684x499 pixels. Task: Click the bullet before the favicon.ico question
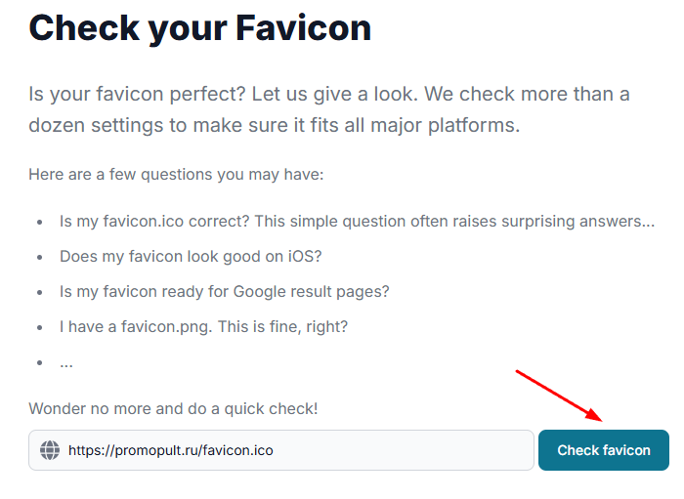[40, 223]
